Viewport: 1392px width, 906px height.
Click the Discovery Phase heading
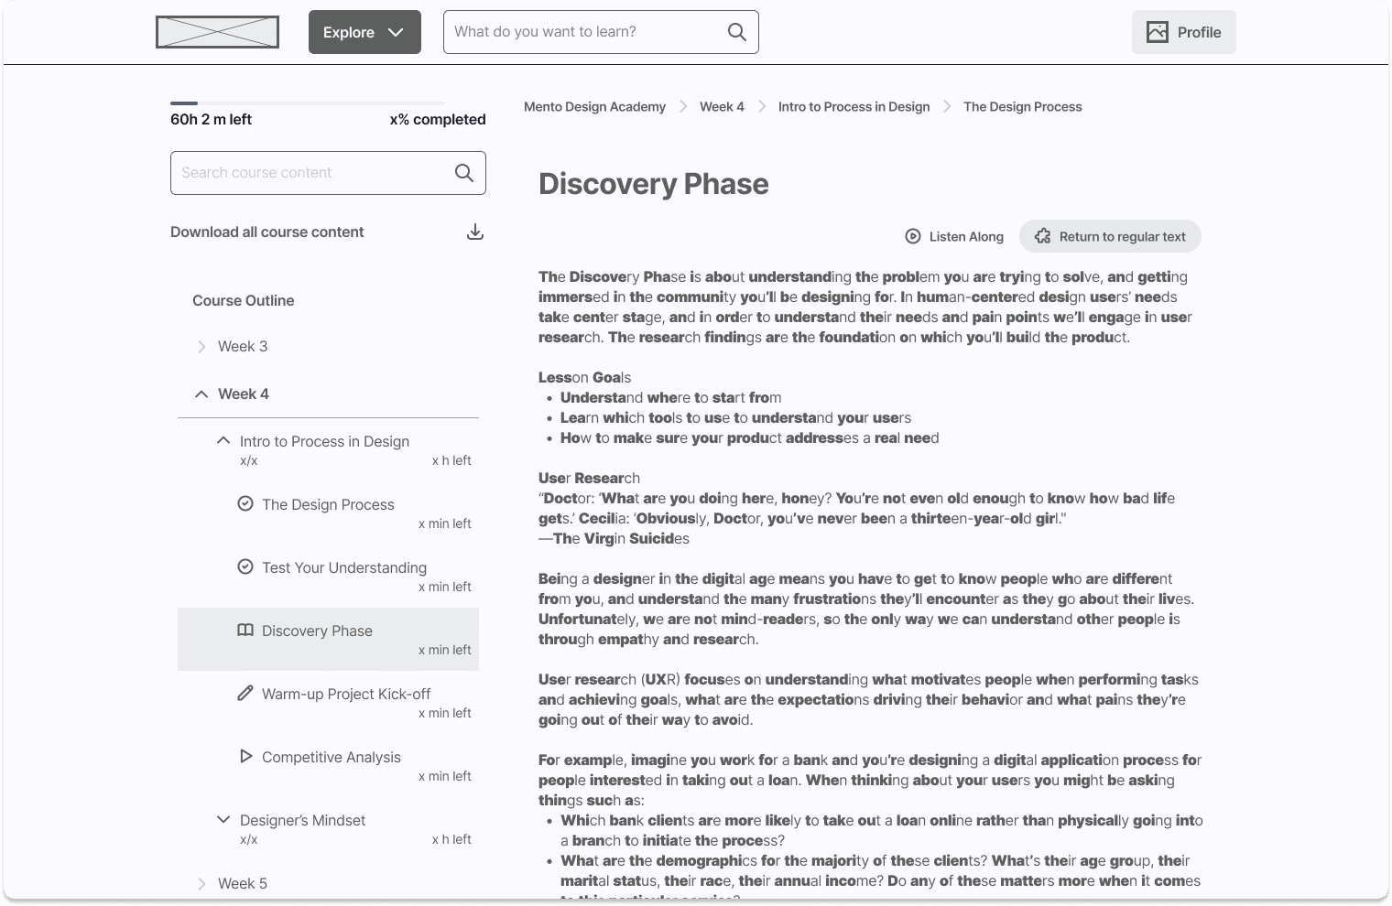654,184
